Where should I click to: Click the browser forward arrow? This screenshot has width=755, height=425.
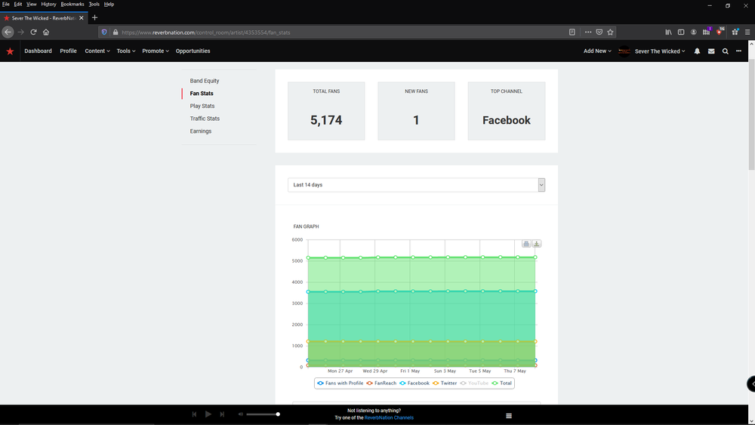tap(20, 32)
